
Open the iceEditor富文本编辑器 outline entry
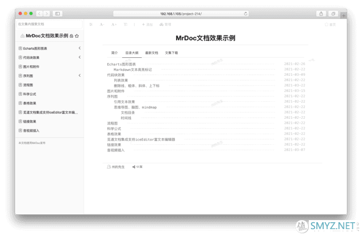click(141, 139)
